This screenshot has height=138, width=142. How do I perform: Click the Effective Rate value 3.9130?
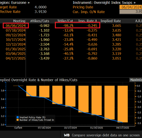pyautogui.click(x=41, y=12)
